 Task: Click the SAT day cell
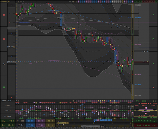[x=10, y=101]
